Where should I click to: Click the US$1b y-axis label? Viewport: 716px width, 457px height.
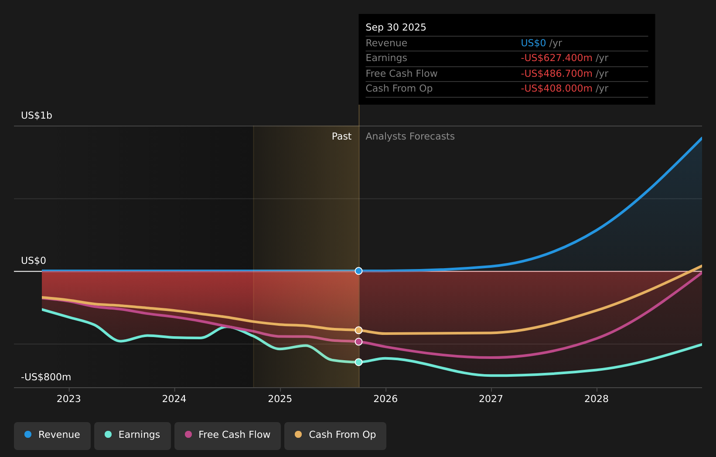coord(37,116)
